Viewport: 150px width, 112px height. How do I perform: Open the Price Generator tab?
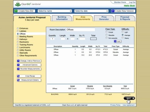coord(104,18)
